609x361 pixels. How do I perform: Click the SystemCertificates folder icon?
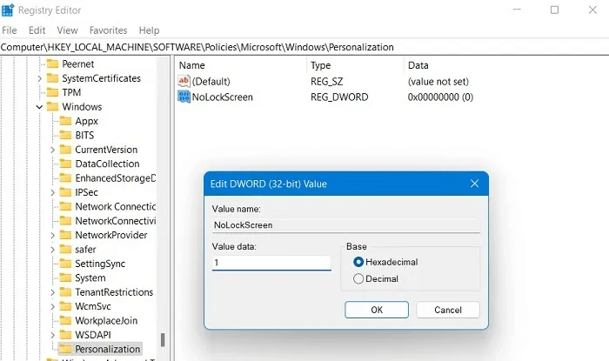tap(52, 78)
